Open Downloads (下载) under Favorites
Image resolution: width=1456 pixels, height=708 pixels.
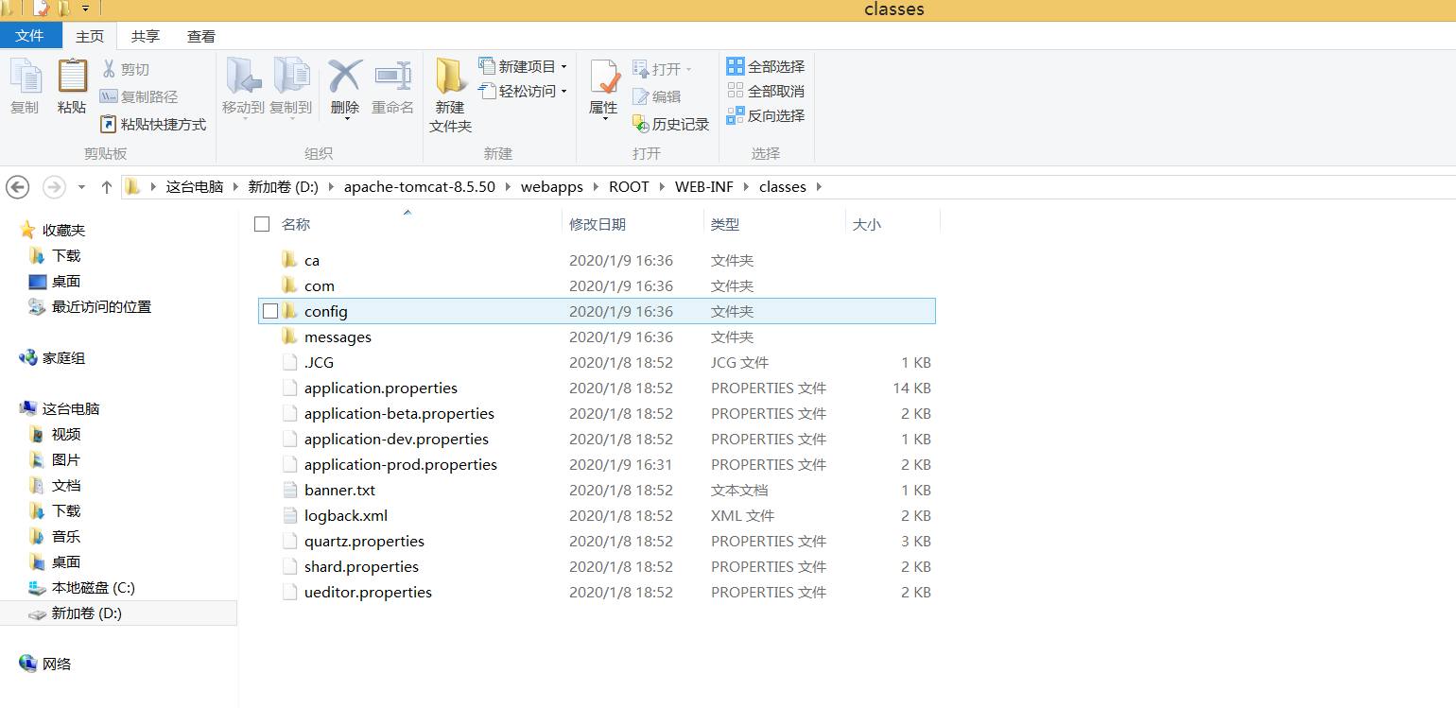(x=66, y=255)
